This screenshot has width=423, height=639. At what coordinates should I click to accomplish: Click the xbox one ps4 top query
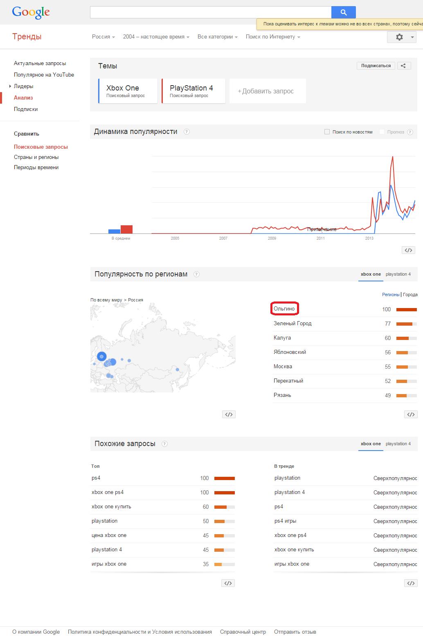pos(108,492)
